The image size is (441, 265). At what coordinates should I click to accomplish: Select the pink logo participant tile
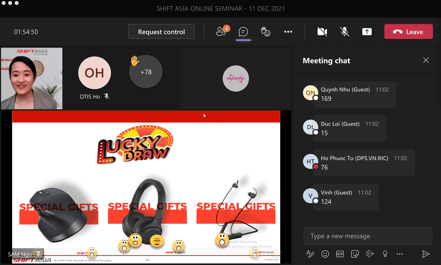[x=236, y=79]
